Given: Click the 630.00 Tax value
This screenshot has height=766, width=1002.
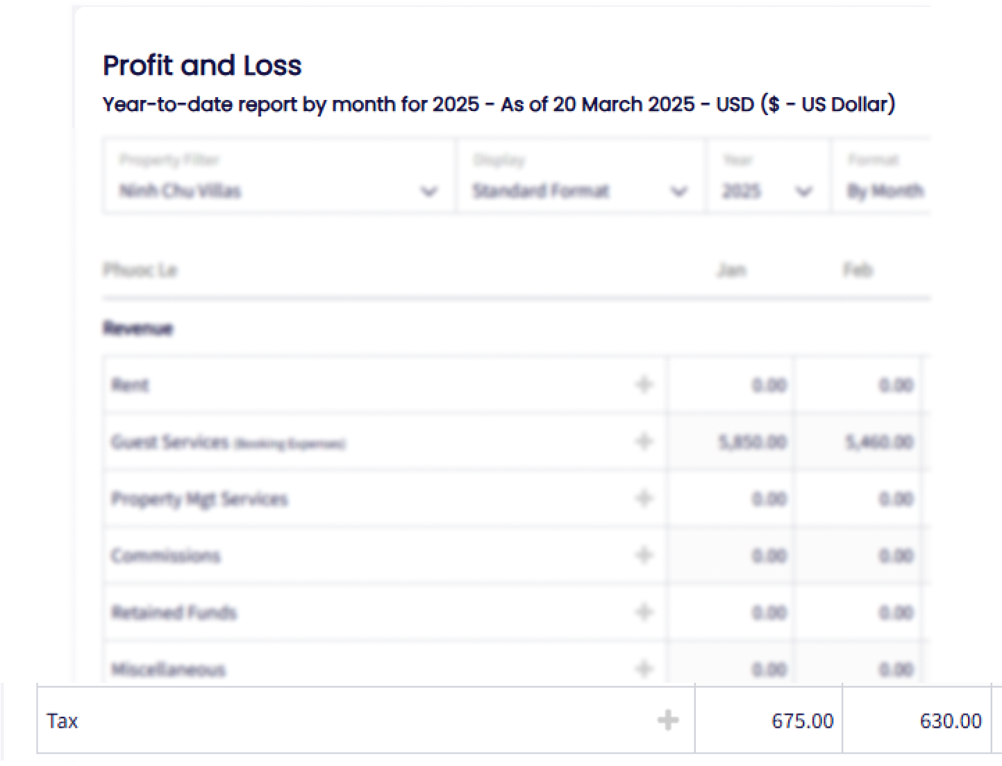Looking at the screenshot, I should click(950, 721).
